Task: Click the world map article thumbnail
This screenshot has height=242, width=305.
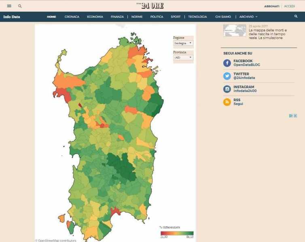Action: 235,30
